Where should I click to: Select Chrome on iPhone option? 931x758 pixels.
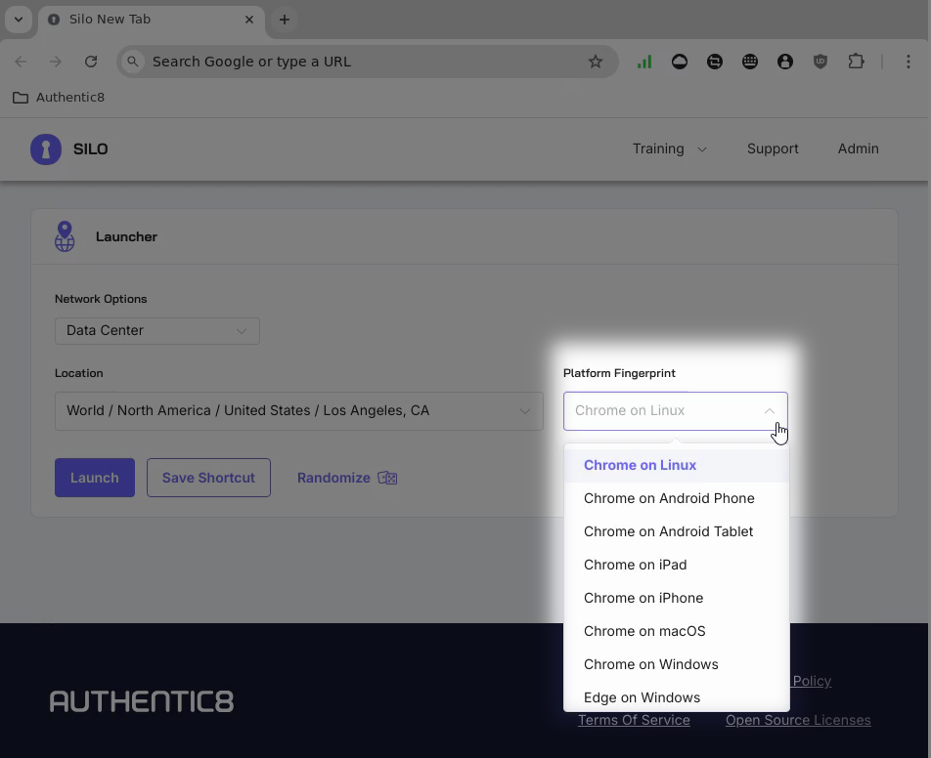click(x=677, y=599)
